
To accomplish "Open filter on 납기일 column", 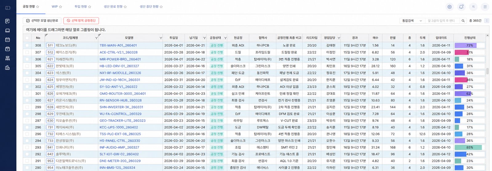I will click(204, 38).
